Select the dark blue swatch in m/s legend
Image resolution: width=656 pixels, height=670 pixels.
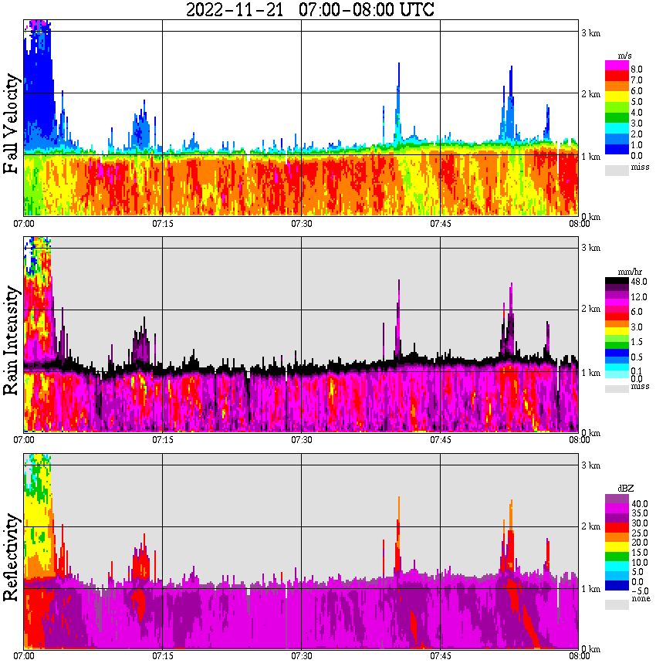(x=617, y=150)
